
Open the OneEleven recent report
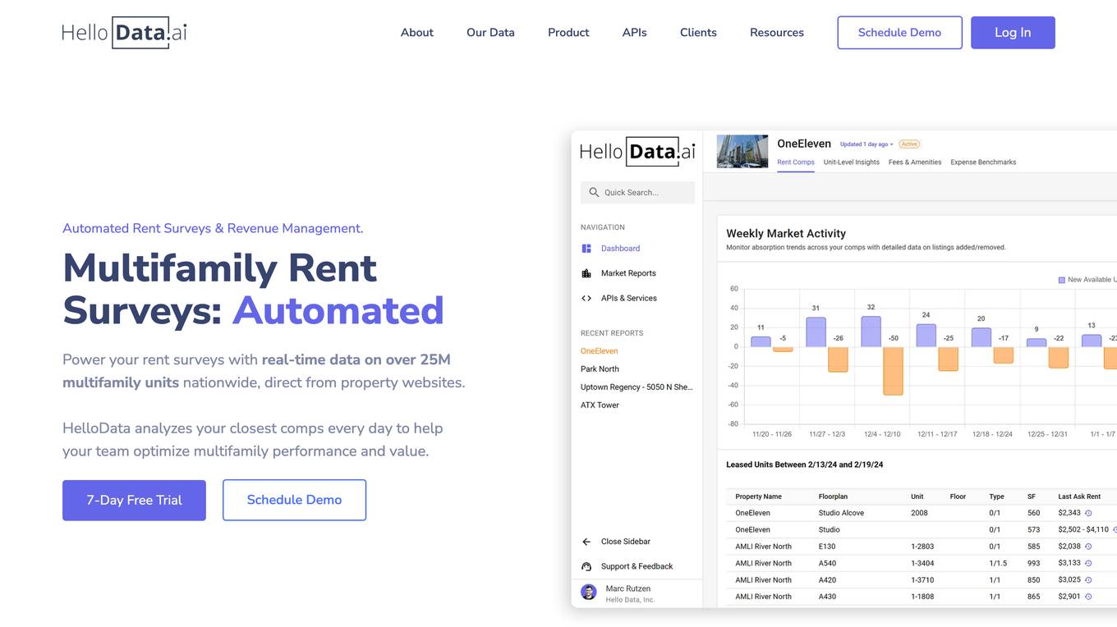pos(599,351)
